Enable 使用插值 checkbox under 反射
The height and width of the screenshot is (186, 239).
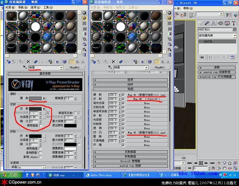tap(40, 125)
